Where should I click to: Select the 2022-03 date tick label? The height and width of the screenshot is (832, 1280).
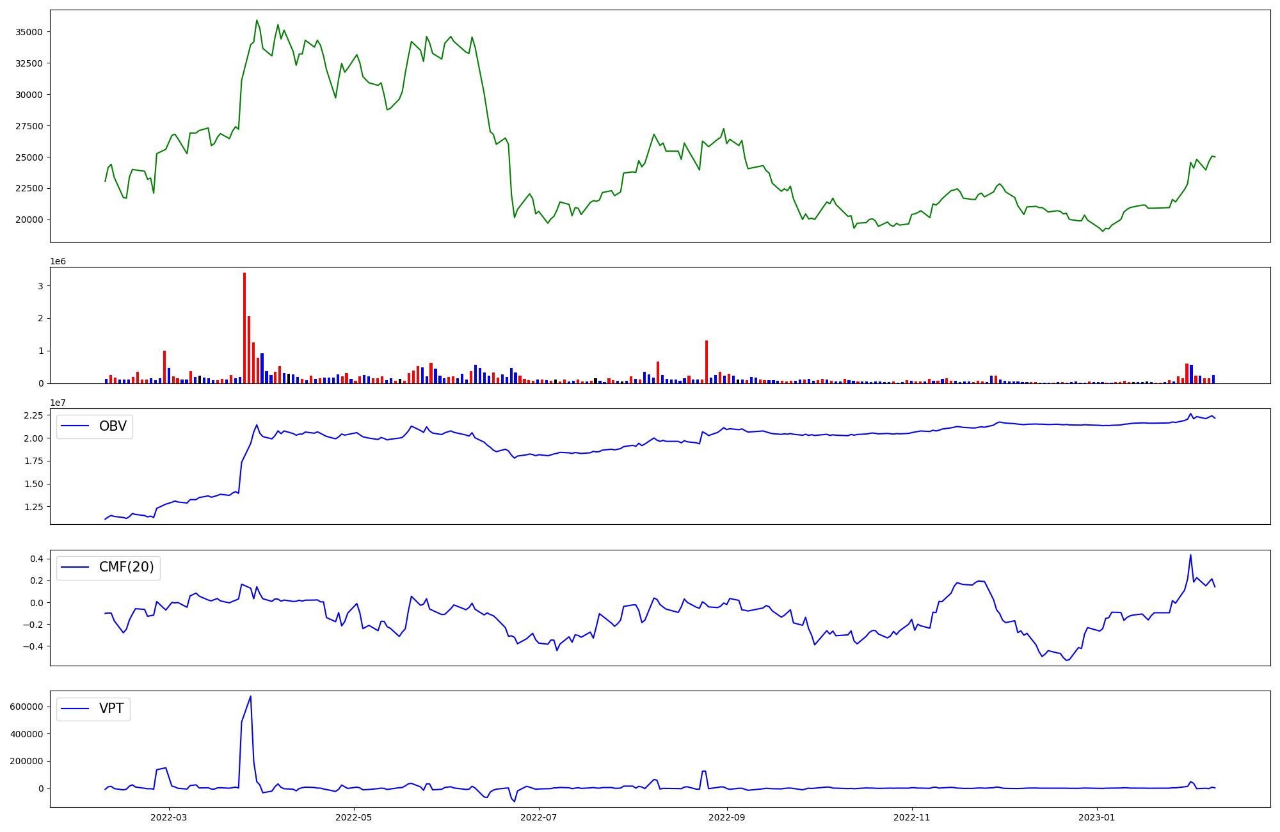[x=169, y=817]
